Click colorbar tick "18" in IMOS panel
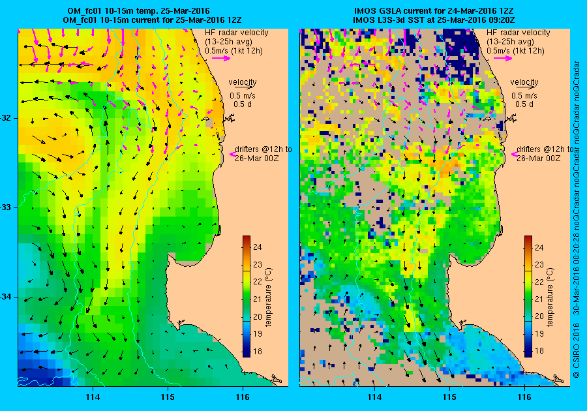Screen dimensions: 587x411 539,351
